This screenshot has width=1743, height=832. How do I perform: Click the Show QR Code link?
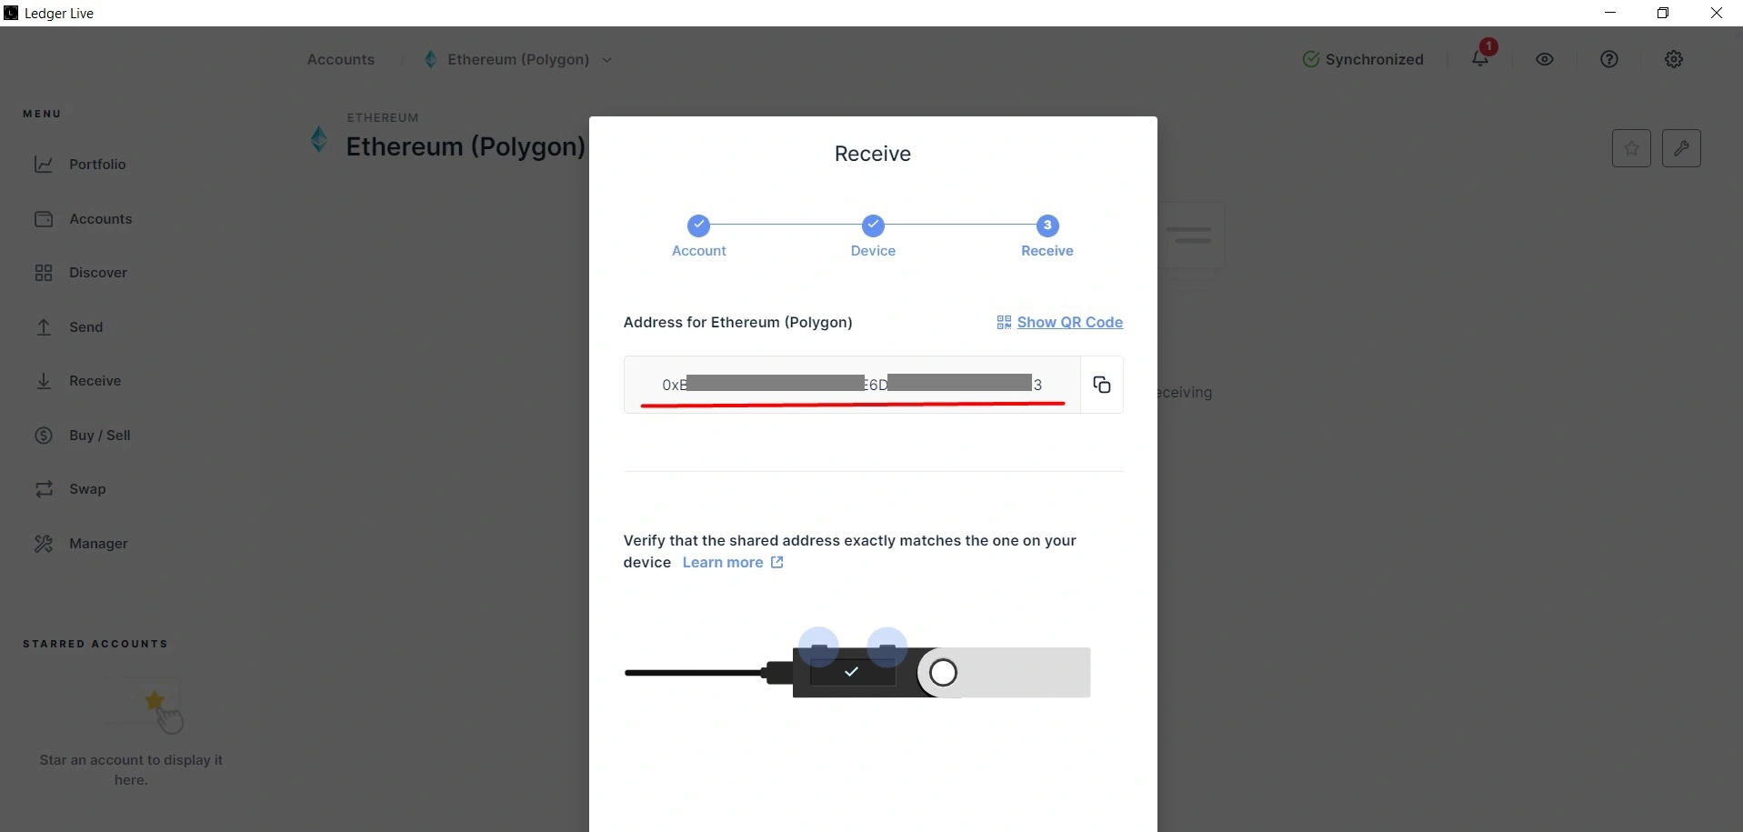(x=1069, y=323)
